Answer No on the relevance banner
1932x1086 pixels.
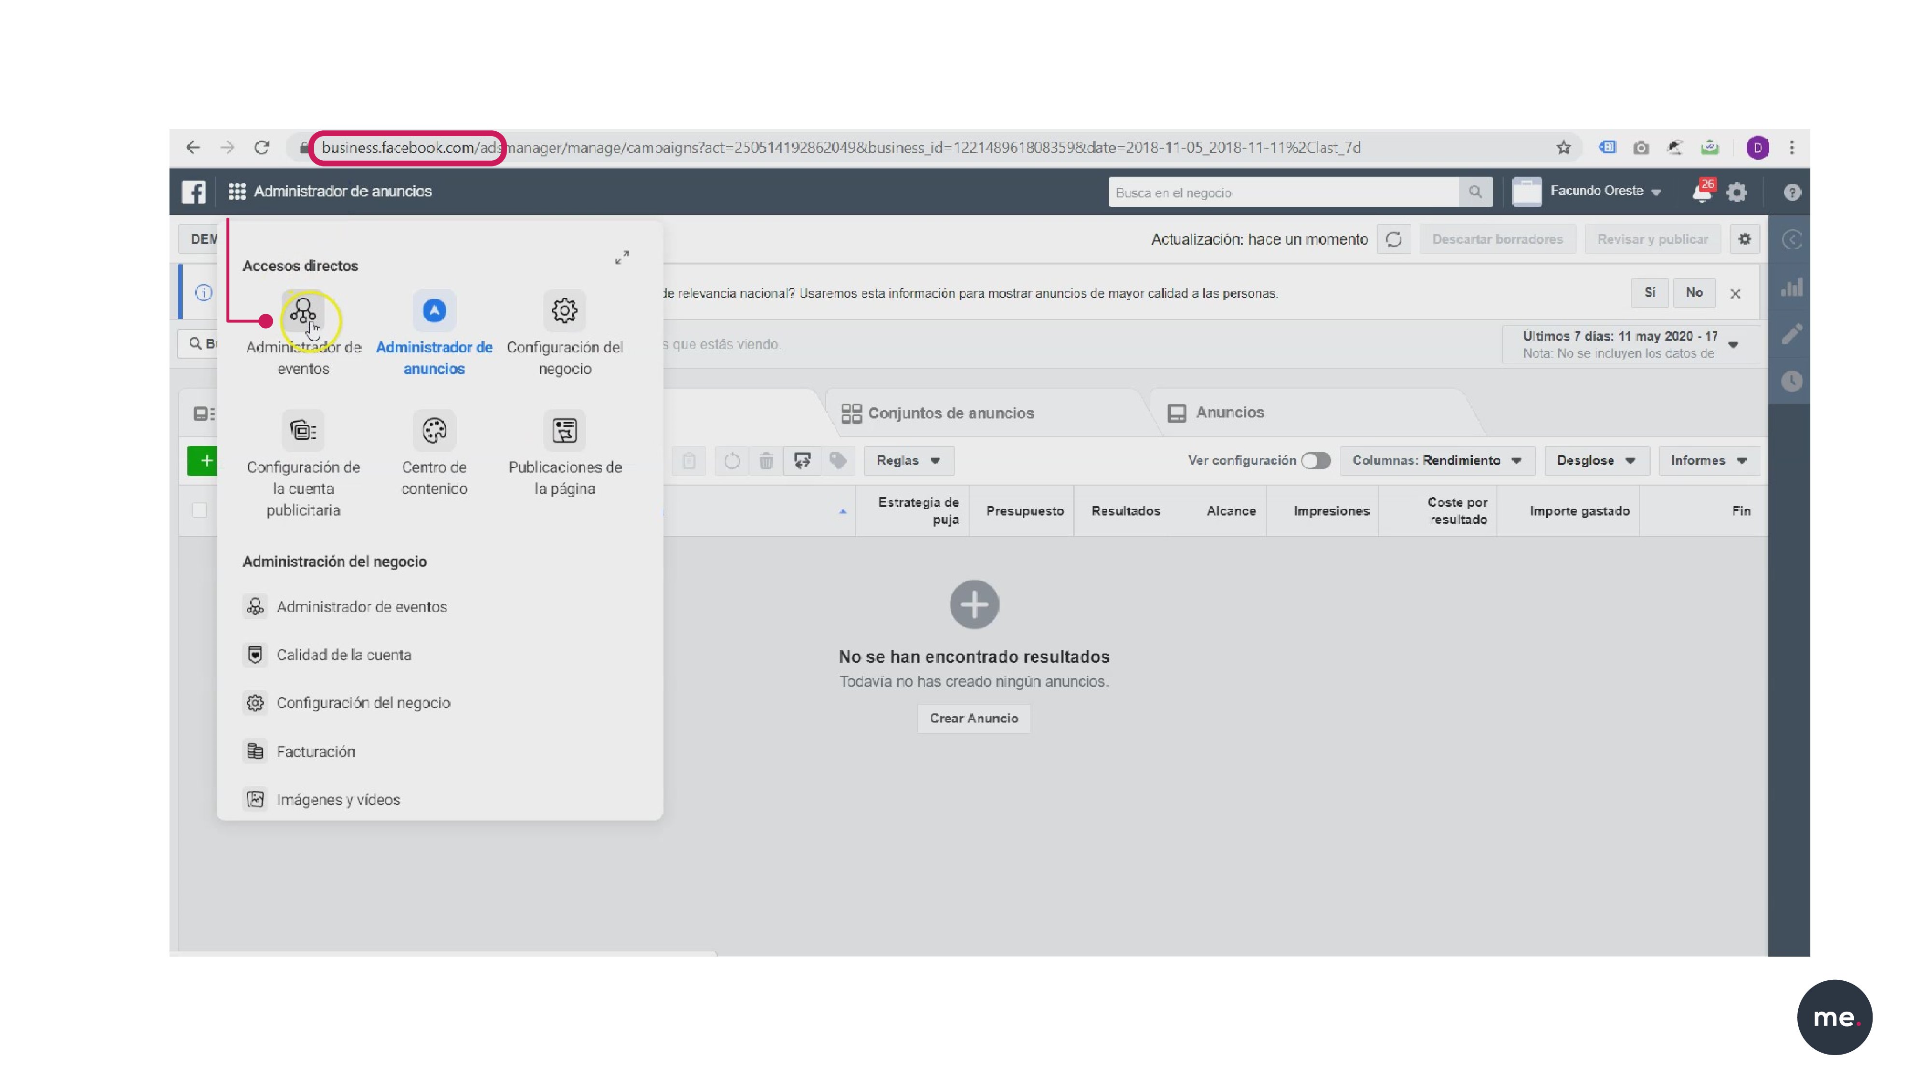1694,293
